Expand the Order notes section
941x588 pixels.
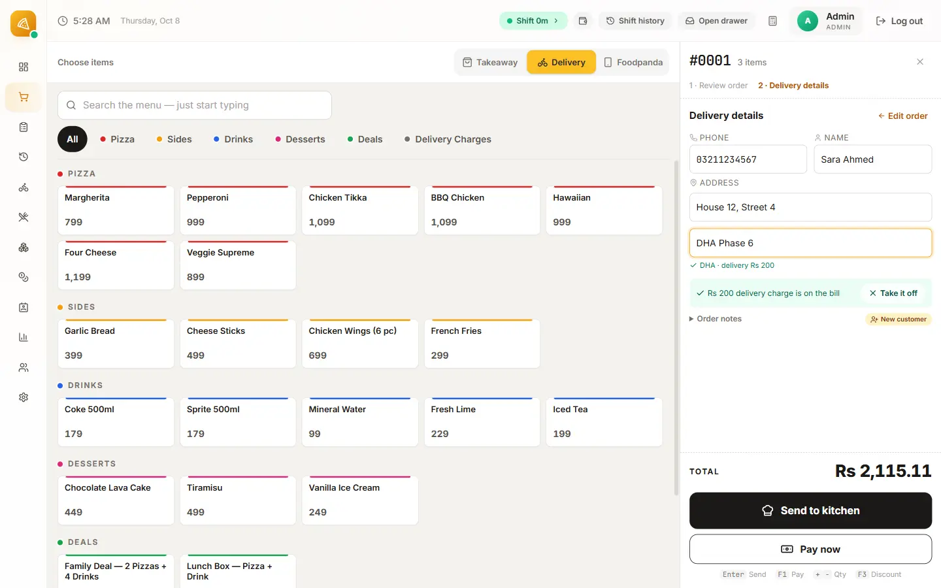(716, 319)
